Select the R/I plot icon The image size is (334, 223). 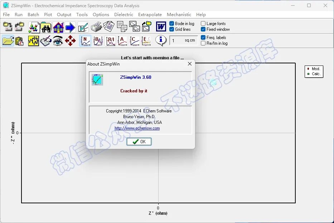coord(110,41)
